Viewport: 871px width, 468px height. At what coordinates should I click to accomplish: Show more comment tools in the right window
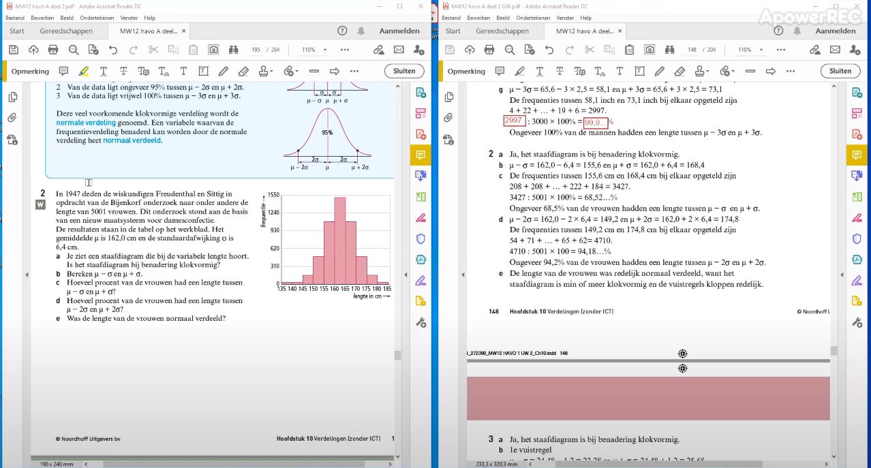tap(791, 71)
